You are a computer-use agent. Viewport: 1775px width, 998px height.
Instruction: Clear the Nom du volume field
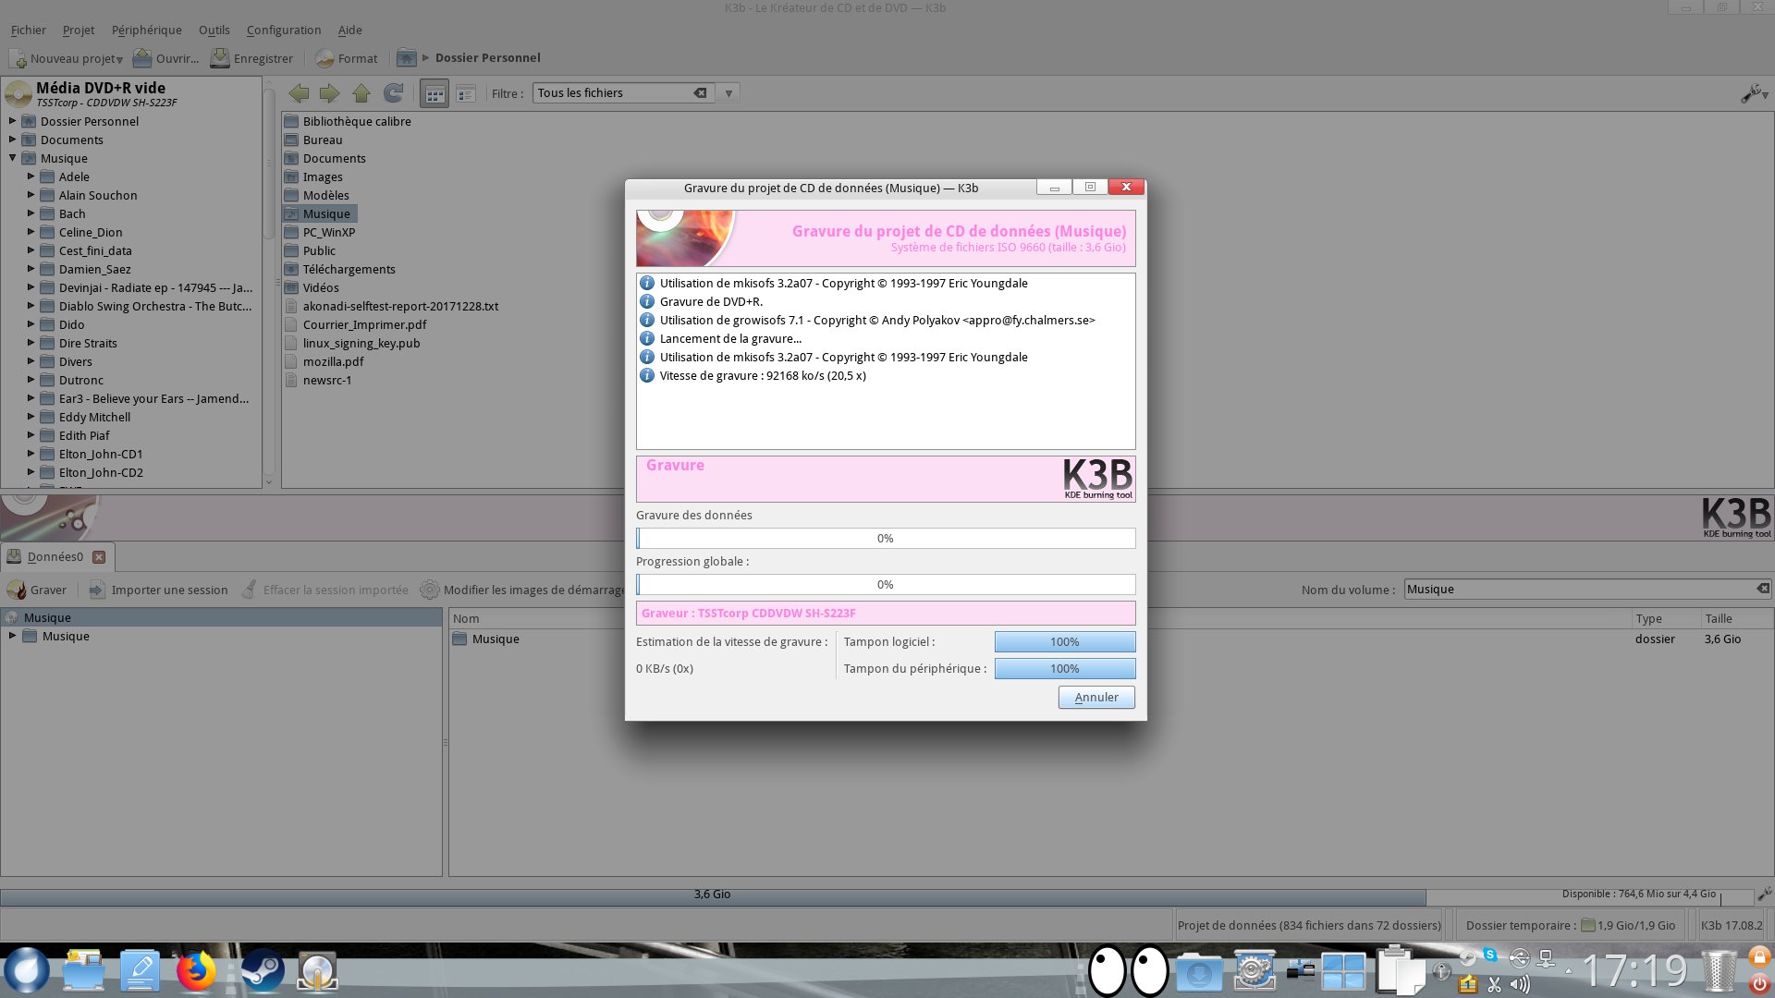coord(1762,589)
